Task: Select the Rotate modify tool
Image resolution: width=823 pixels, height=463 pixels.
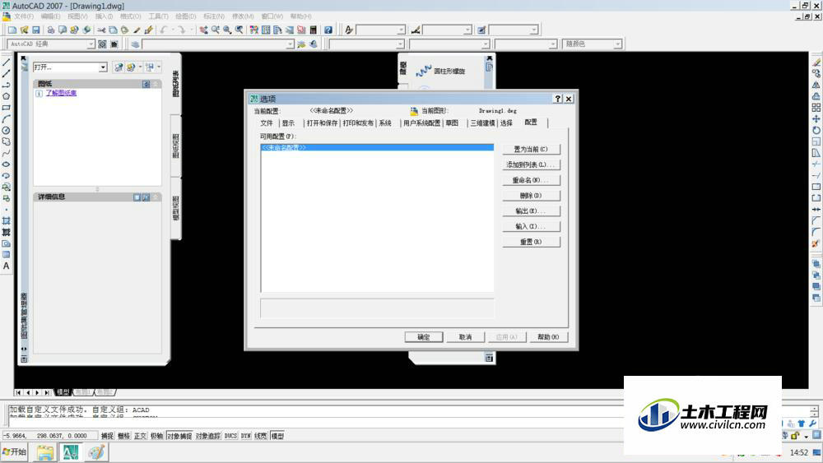Action: tap(816, 130)
